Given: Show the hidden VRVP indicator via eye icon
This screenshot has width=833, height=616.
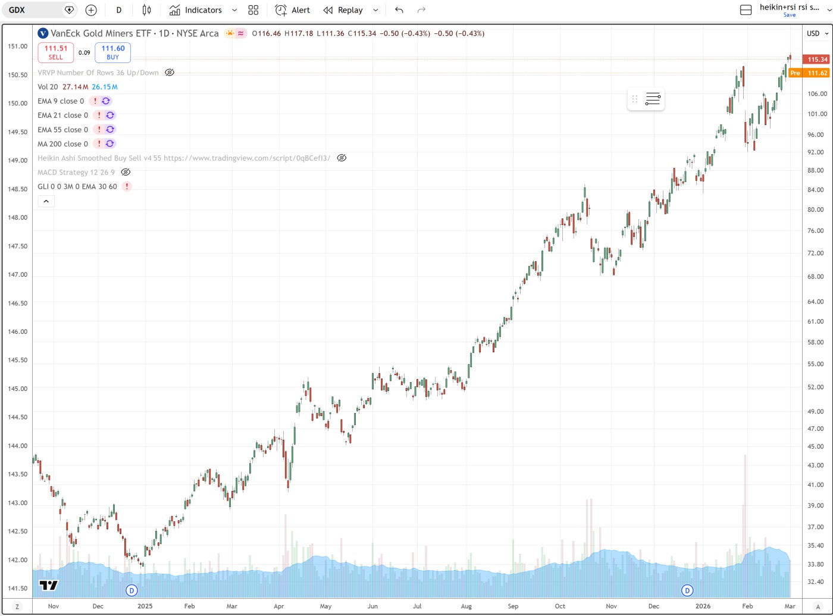Looking at the screenshot, I should 170,73.
